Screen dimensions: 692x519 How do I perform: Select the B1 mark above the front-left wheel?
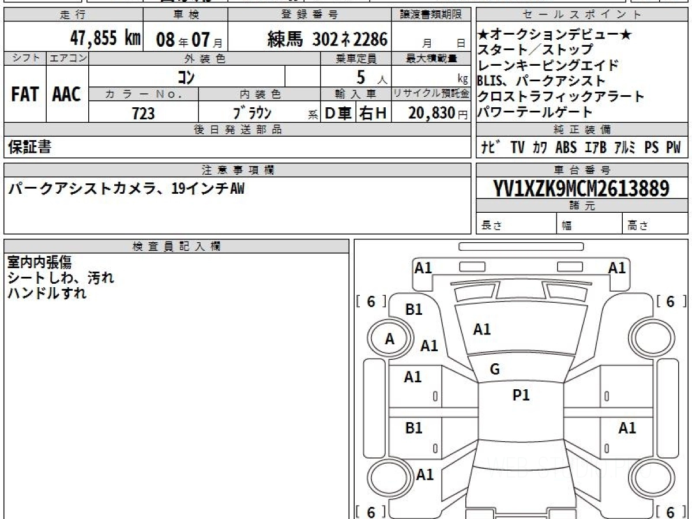(413, 310)
